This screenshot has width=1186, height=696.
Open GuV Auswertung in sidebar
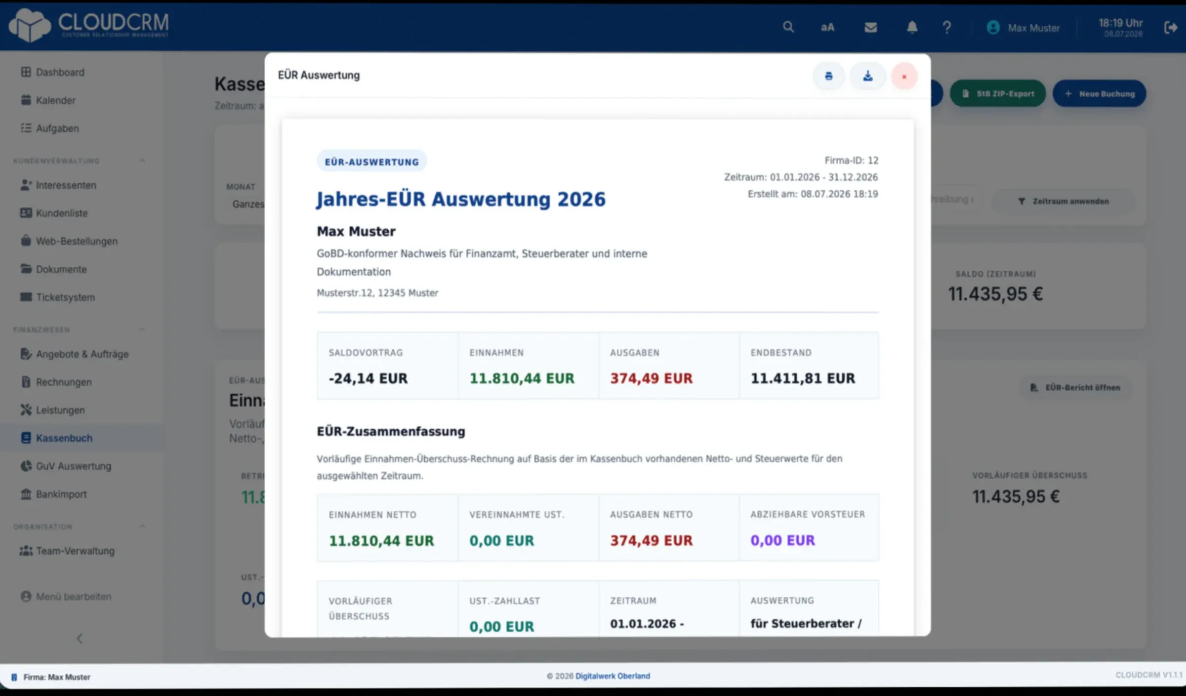pyautogui.click(x=66, y=466)
